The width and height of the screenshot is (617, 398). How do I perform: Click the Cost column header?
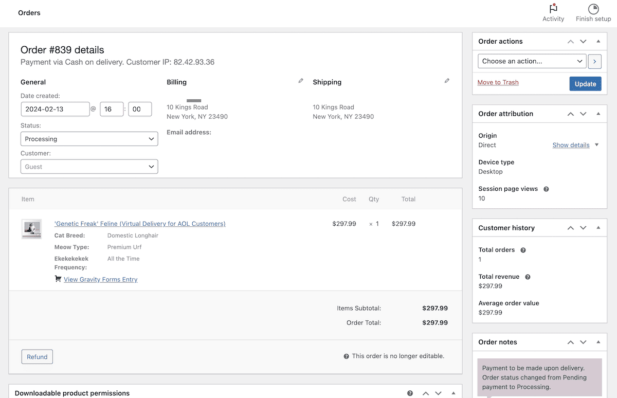pos(349,199)
